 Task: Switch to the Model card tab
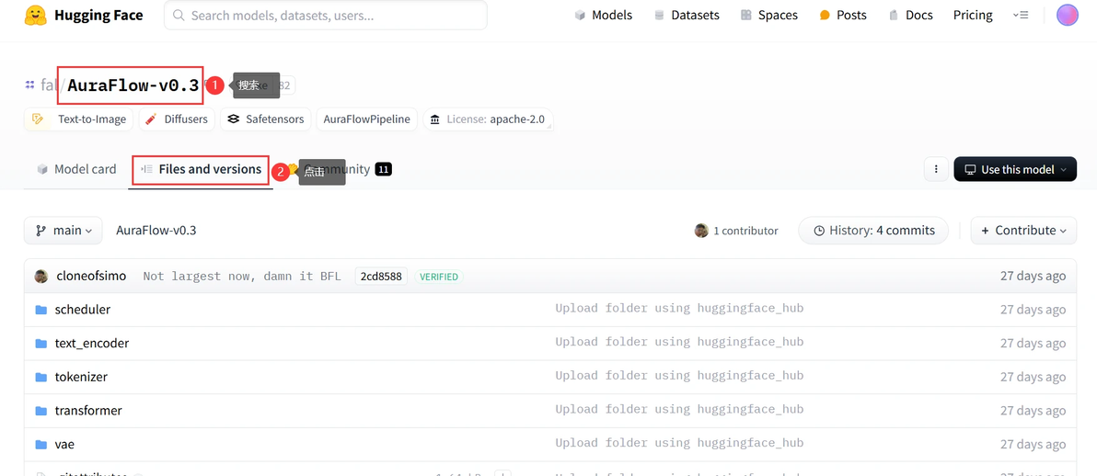click(76, 169)
